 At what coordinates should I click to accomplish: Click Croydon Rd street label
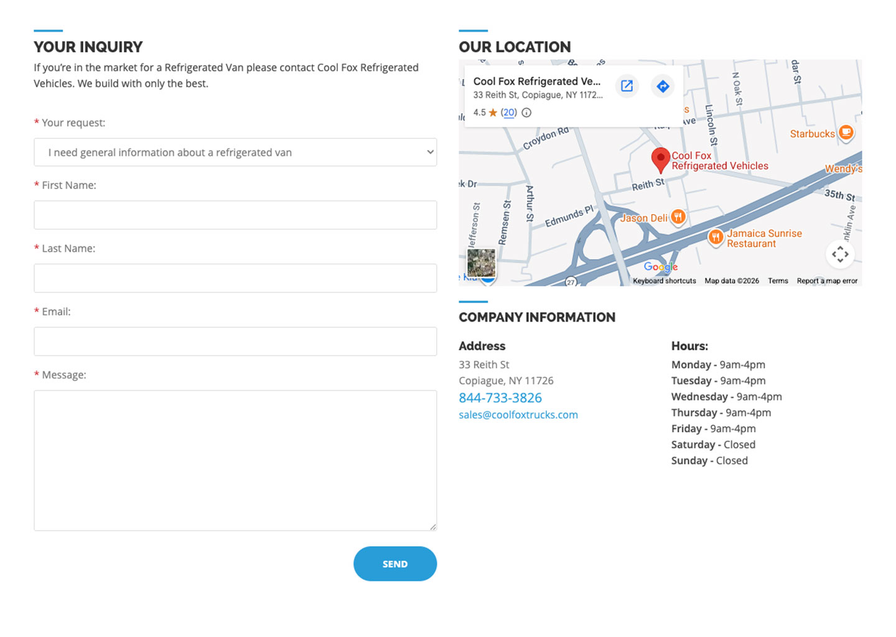click(546, 138)
